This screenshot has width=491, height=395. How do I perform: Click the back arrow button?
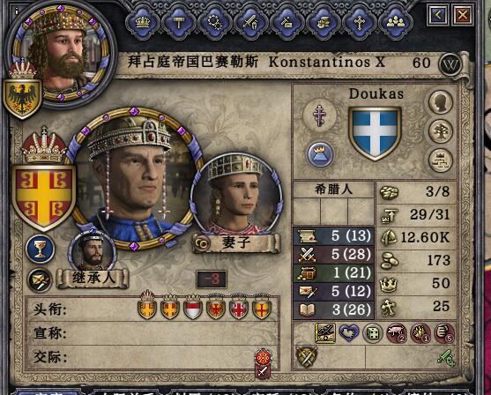(x=438, y=15)
